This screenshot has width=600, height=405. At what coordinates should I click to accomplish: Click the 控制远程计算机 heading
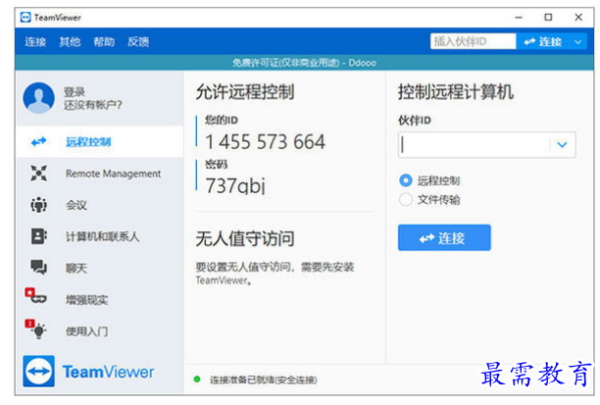[x=455, y=92]
